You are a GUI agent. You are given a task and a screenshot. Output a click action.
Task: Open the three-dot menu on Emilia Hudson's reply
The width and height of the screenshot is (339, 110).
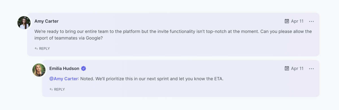[x=311, y=69]
